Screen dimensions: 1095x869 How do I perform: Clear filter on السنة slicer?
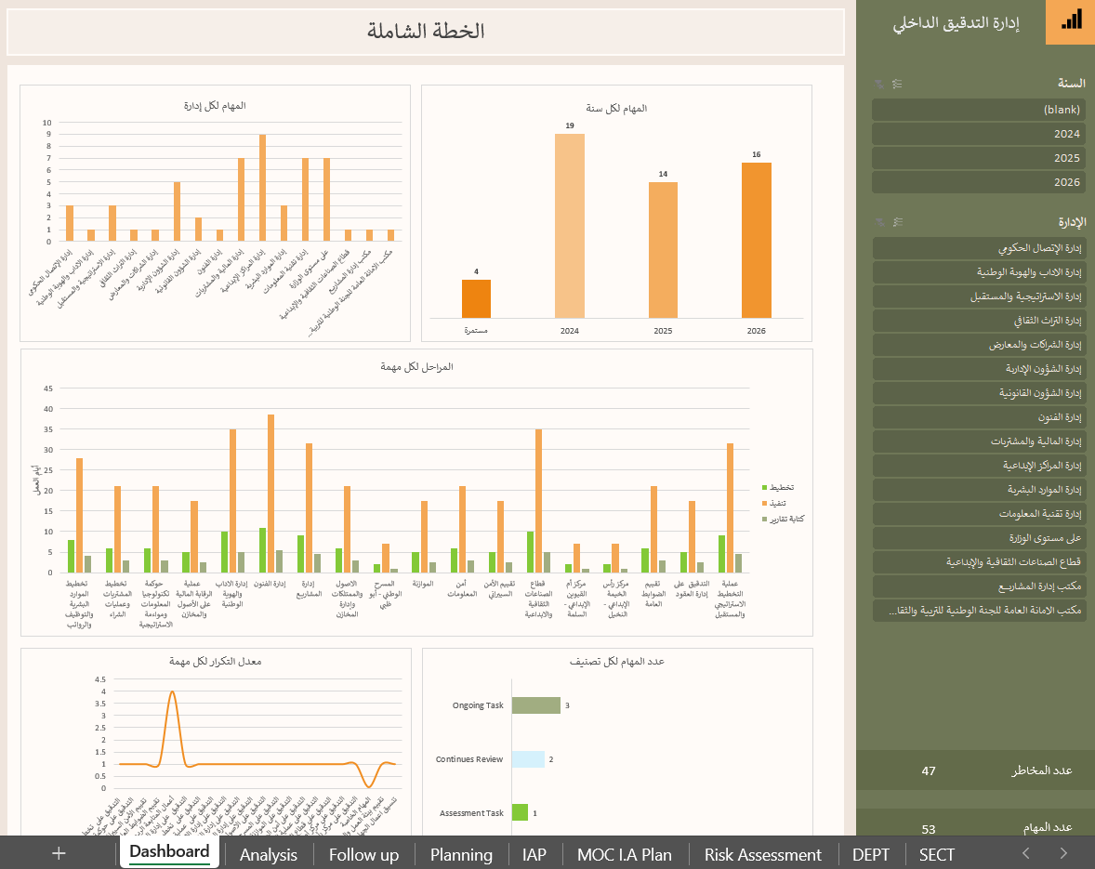(879, 84)
